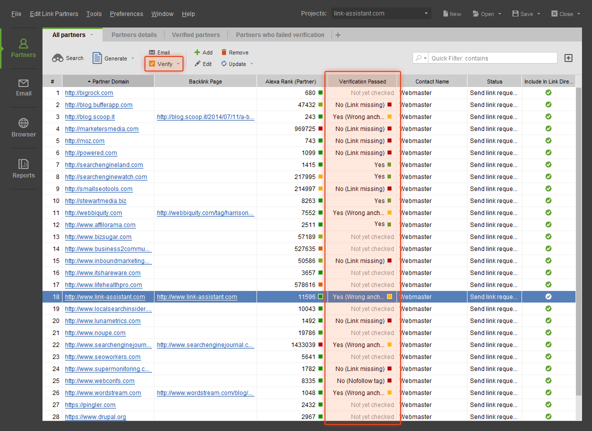
Task: Switch to the Verified partners tab
Action: click(x=195, y=34)
